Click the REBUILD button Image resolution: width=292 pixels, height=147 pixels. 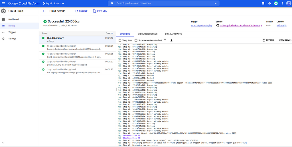[x=81, y=11]
